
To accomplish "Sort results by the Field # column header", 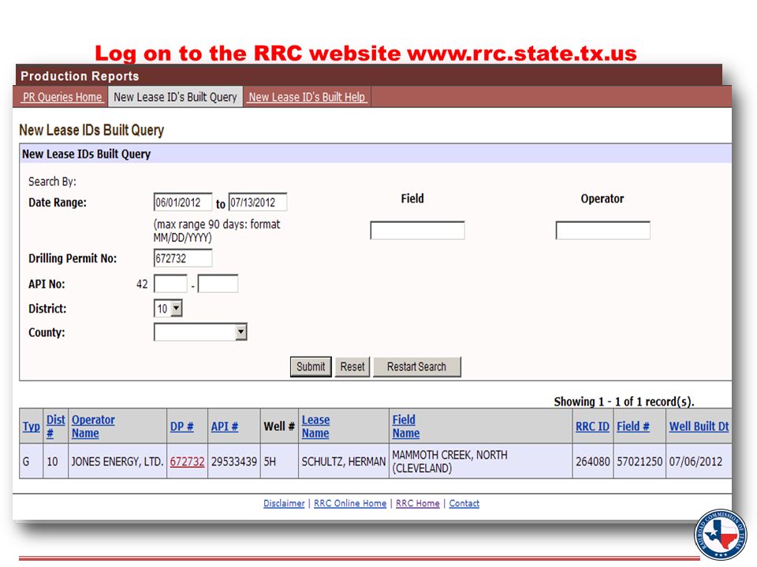I will pyautogui.click(x=633, y=426).
